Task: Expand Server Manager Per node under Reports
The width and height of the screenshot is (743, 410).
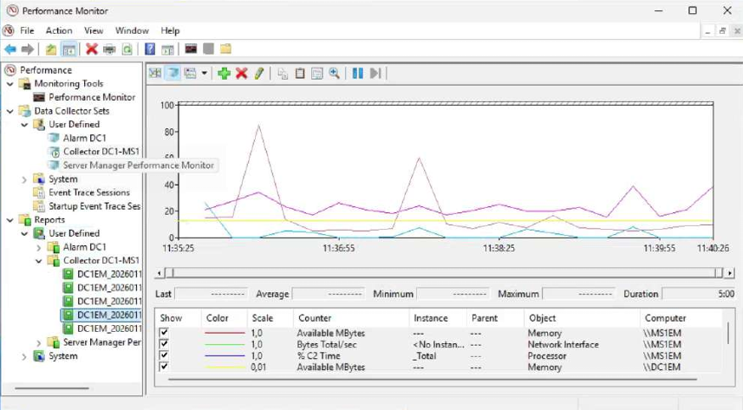Action: (x=39, y=342)
